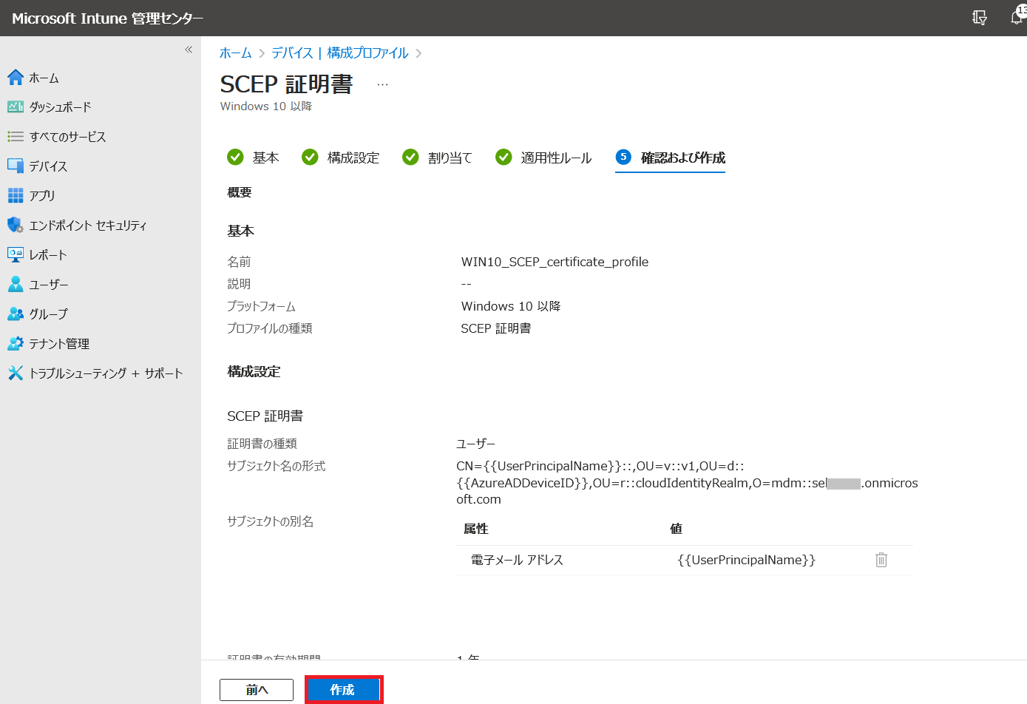Click the 値 column header
Image resolution: width=1027 pixels, height=704 pixels.
click(676, 529)
